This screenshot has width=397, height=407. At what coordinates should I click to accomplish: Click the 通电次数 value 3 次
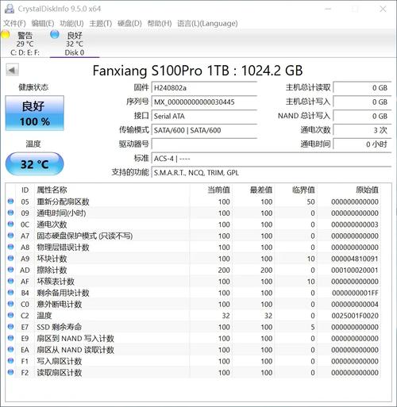pos(362,130)
